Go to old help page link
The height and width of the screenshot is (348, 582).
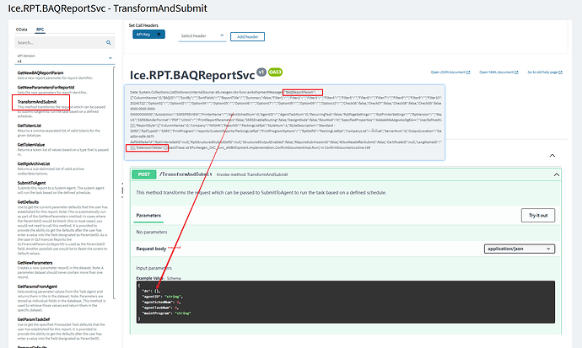(x=545, y=72)
